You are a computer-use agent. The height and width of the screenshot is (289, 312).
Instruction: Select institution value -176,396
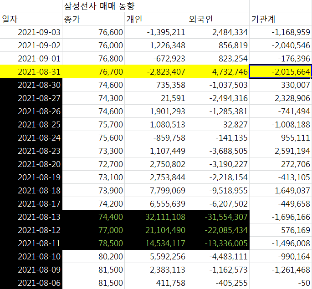281,58
